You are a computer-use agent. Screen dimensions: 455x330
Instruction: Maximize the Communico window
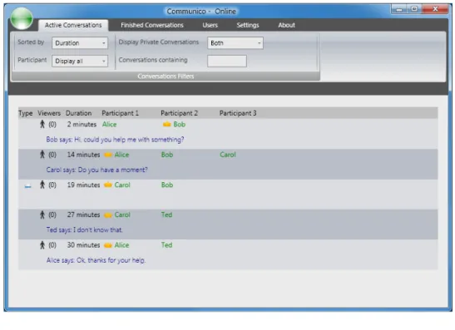pos(414,9)
